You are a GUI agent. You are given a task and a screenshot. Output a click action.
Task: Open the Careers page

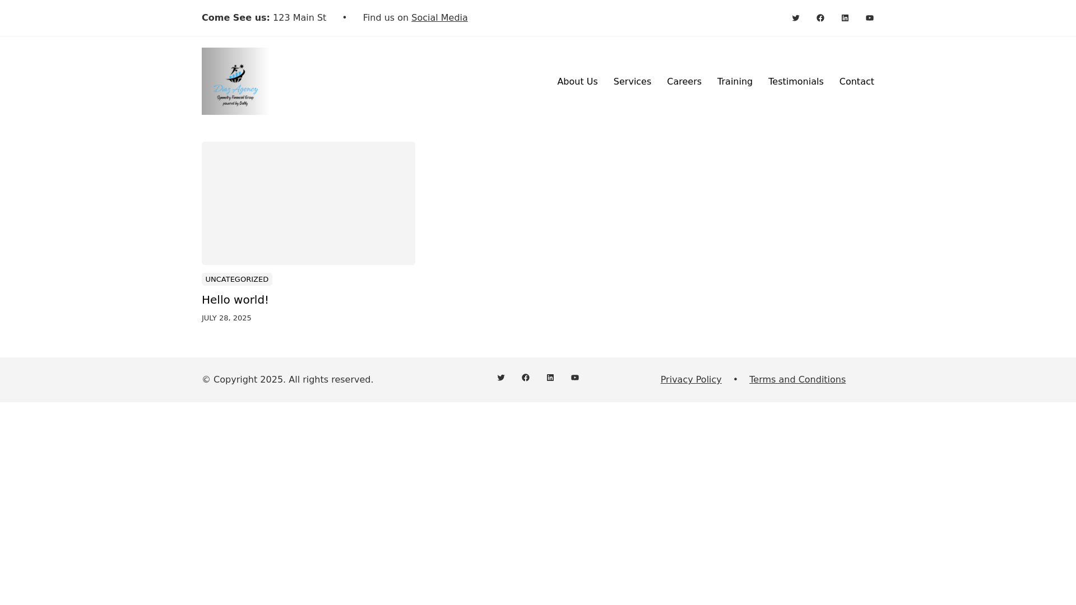(x=684, y=82)
